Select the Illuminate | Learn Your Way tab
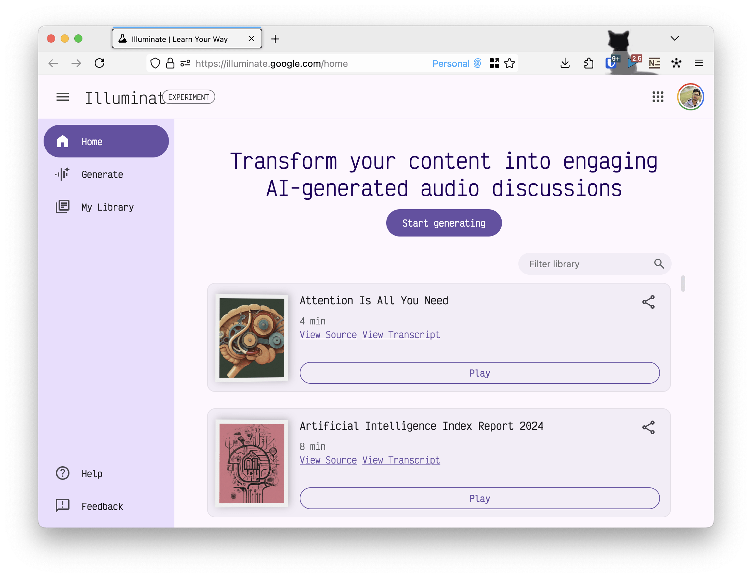Image resolution: width=752 pixels, height=578 pixels. tap(187, 39)
